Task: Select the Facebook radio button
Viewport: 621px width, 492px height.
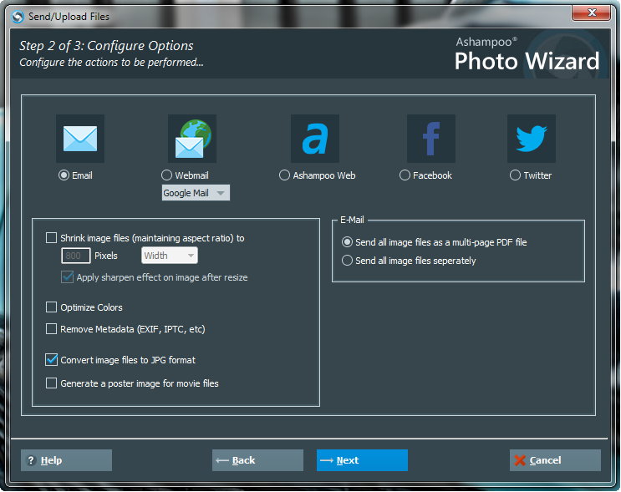Action: pos(405,175)
